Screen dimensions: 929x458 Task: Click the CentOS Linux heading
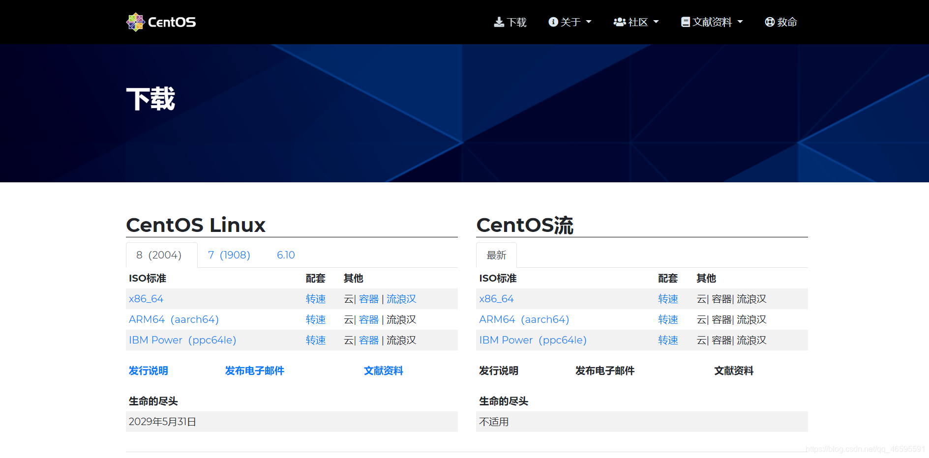[x=196, y=225]
